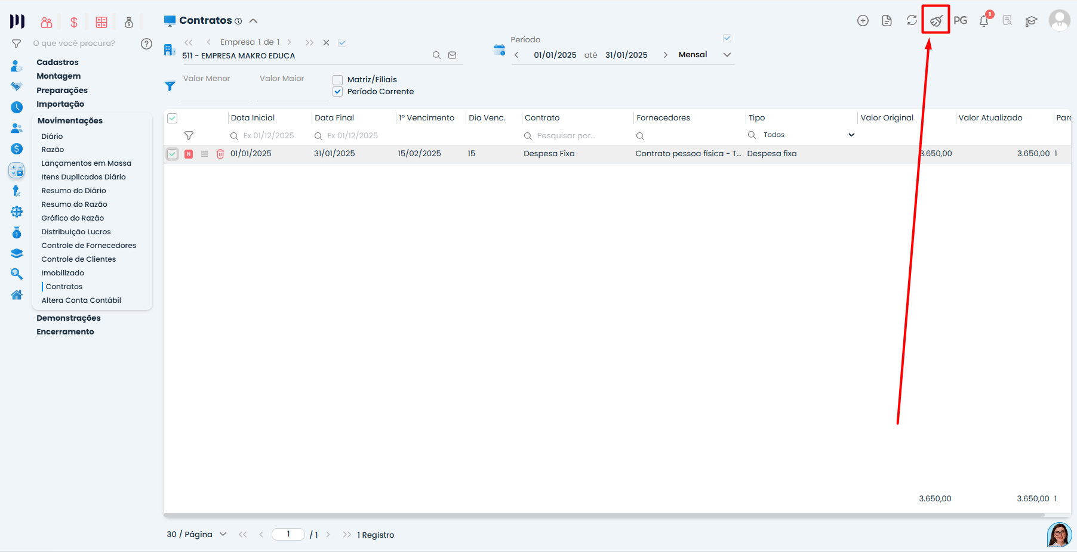Delete the contract row using the trash icon
This screenshot has width=1077, height=552.
pos(220,153)
